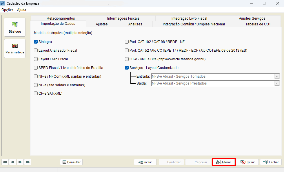Close the Cadastro da Empresa window
This screenshot has width=284, height=172.
[278, 3]
